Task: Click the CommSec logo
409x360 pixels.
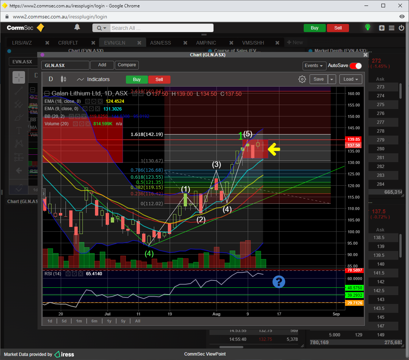Action: 25,28
